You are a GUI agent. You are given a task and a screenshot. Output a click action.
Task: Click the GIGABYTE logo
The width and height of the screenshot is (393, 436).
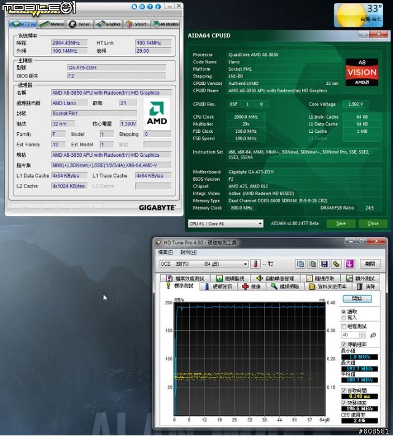(157, 208)
